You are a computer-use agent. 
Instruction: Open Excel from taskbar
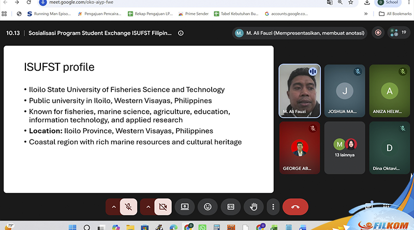[274, 227]
